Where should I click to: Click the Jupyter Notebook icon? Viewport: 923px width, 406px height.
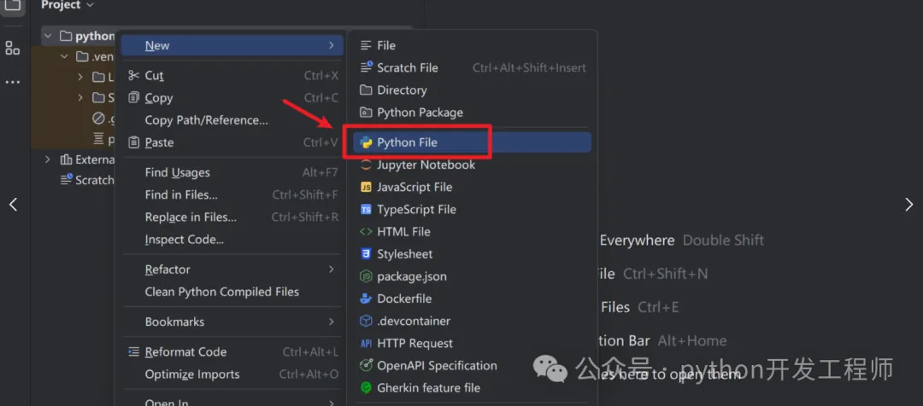(366, 165)
